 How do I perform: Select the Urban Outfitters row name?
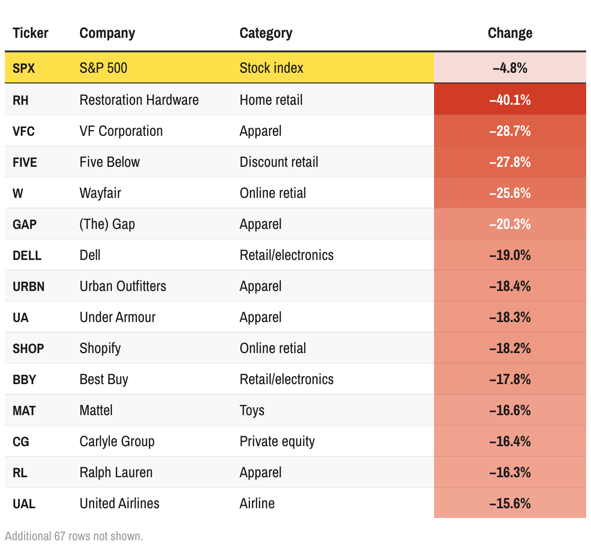(123, 286)
